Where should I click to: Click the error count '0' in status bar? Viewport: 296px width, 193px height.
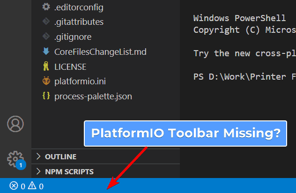(23, 186)
